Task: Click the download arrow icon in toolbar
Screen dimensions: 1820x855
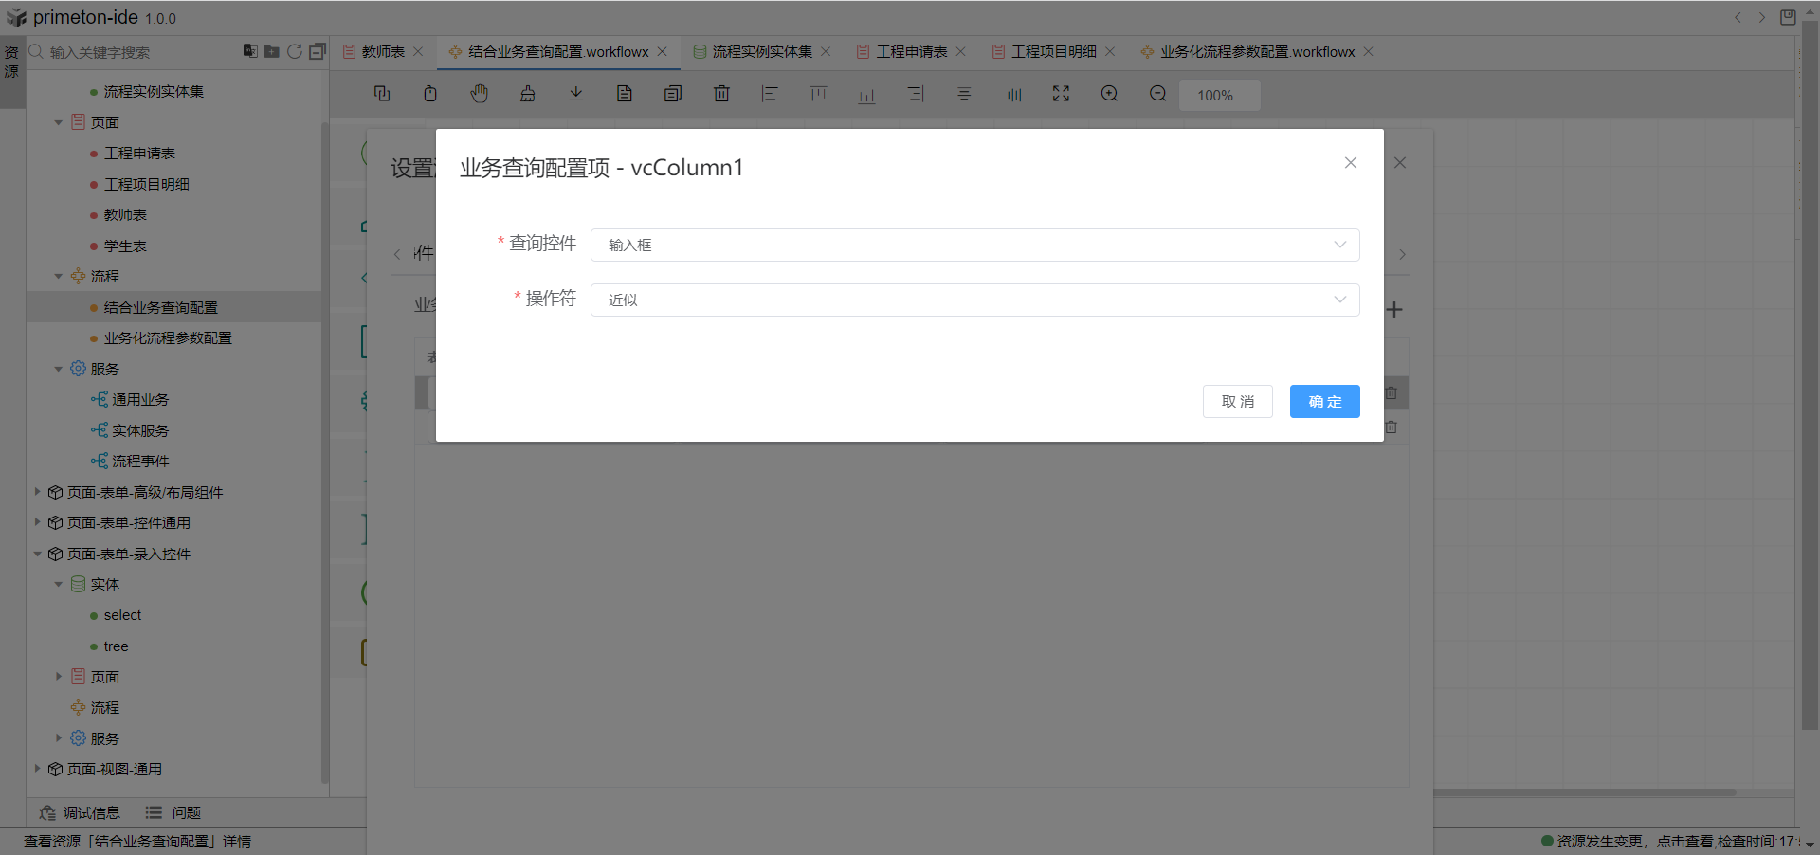Action: (x=576, y=94)
